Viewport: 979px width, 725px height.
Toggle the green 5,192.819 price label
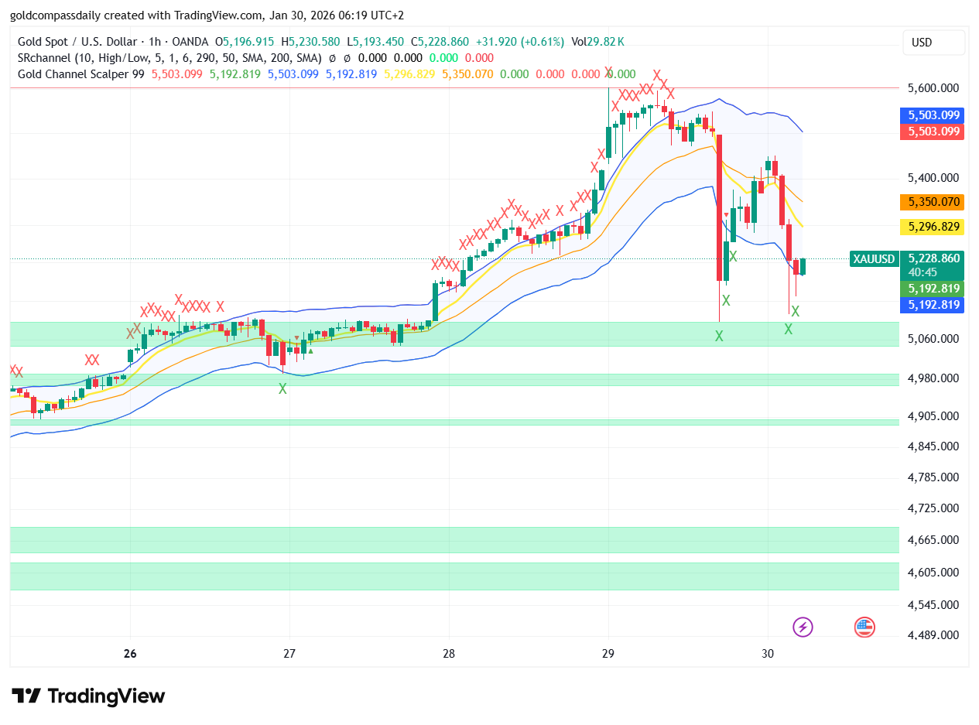[x=933, y=289]
